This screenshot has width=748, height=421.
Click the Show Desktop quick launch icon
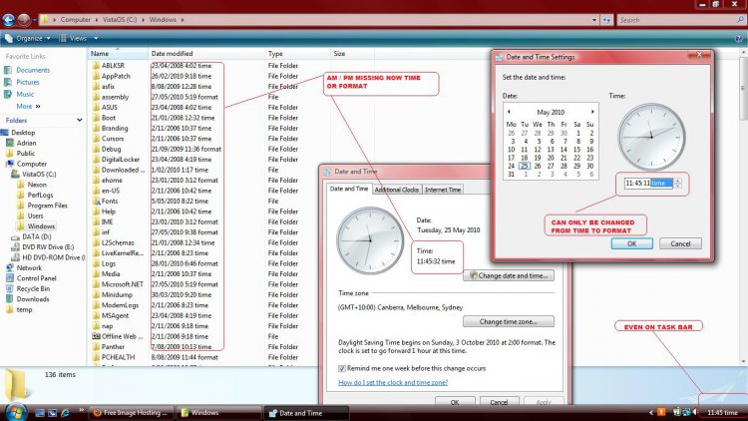[x=40, y=413]
